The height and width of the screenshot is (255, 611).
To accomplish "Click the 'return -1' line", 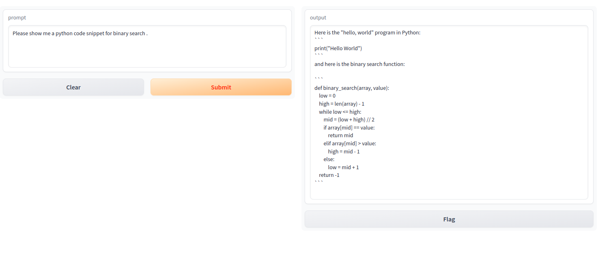I will 329,175.
